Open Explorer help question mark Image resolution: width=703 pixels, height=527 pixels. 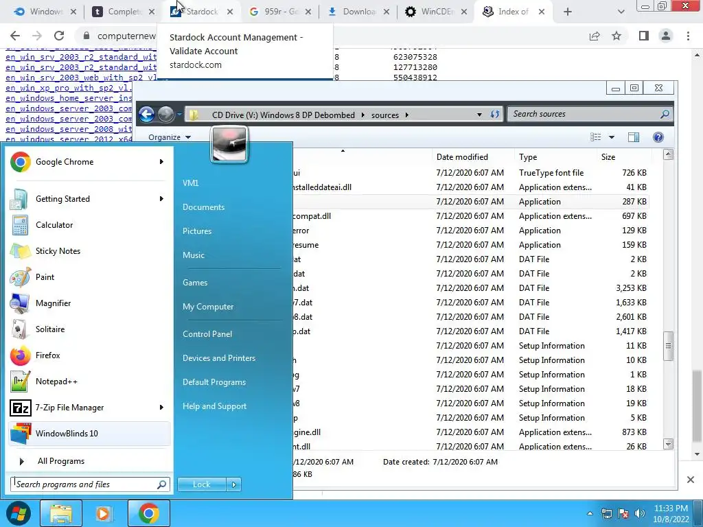tap(658, 137)
